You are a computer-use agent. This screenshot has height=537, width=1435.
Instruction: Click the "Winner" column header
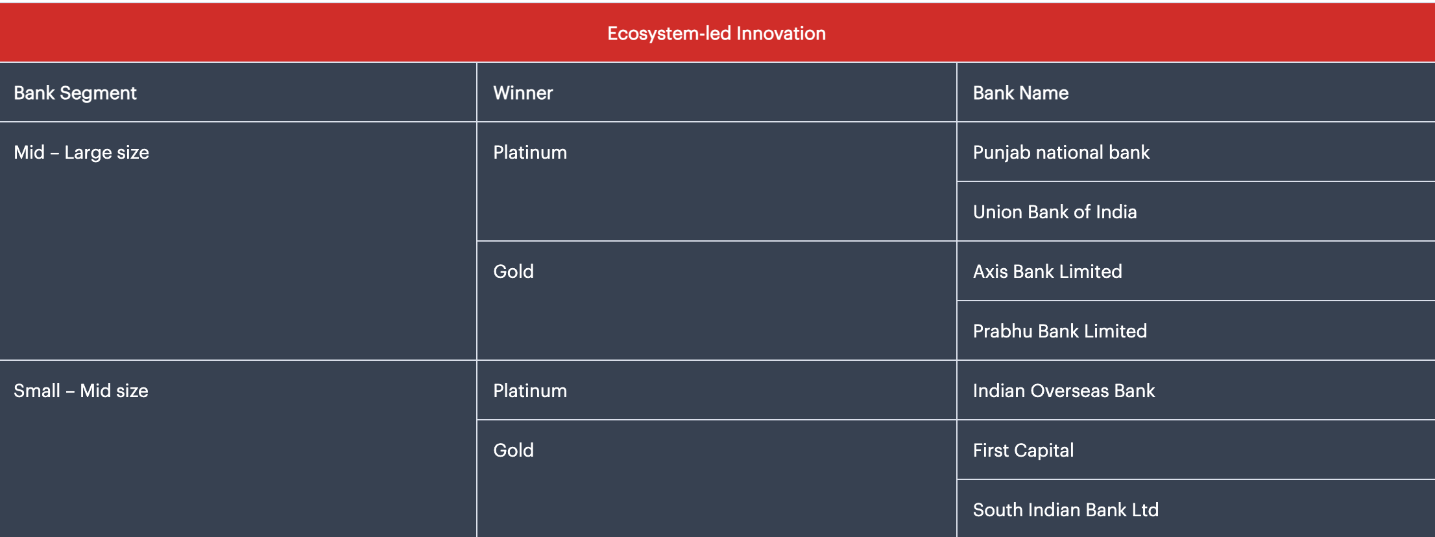[x=523, y=93]
